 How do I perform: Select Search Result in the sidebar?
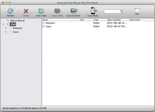coord(17,21)
